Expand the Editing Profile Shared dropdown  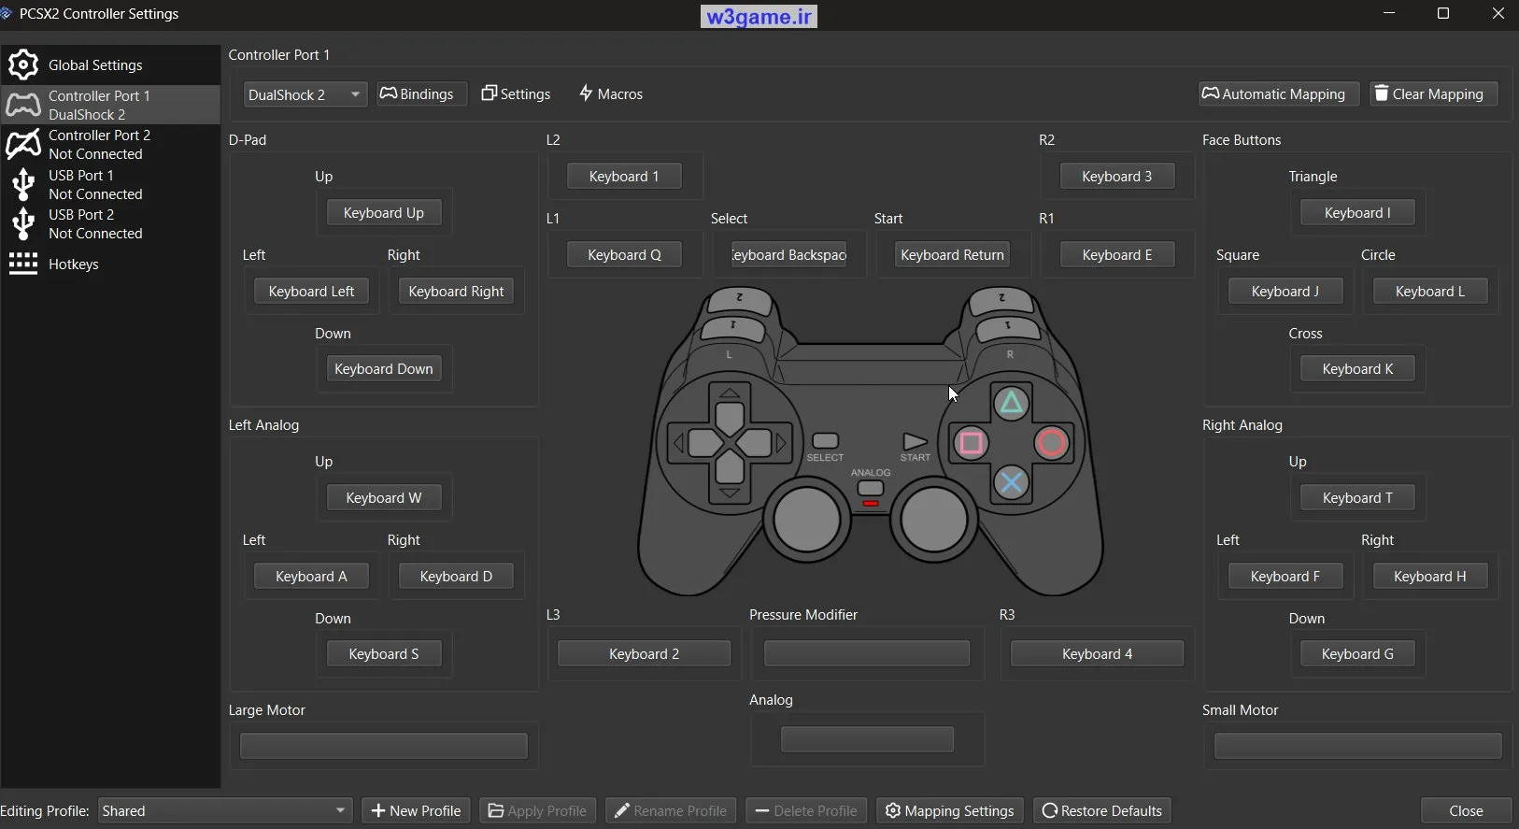click(225, 810)
